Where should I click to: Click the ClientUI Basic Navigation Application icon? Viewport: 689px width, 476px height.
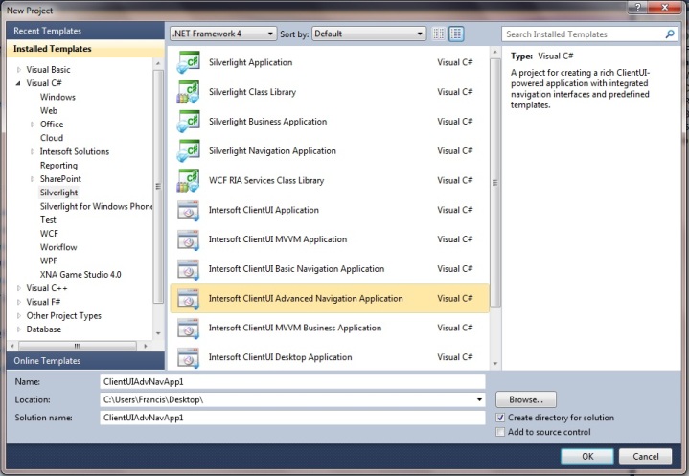click(188, 269)
